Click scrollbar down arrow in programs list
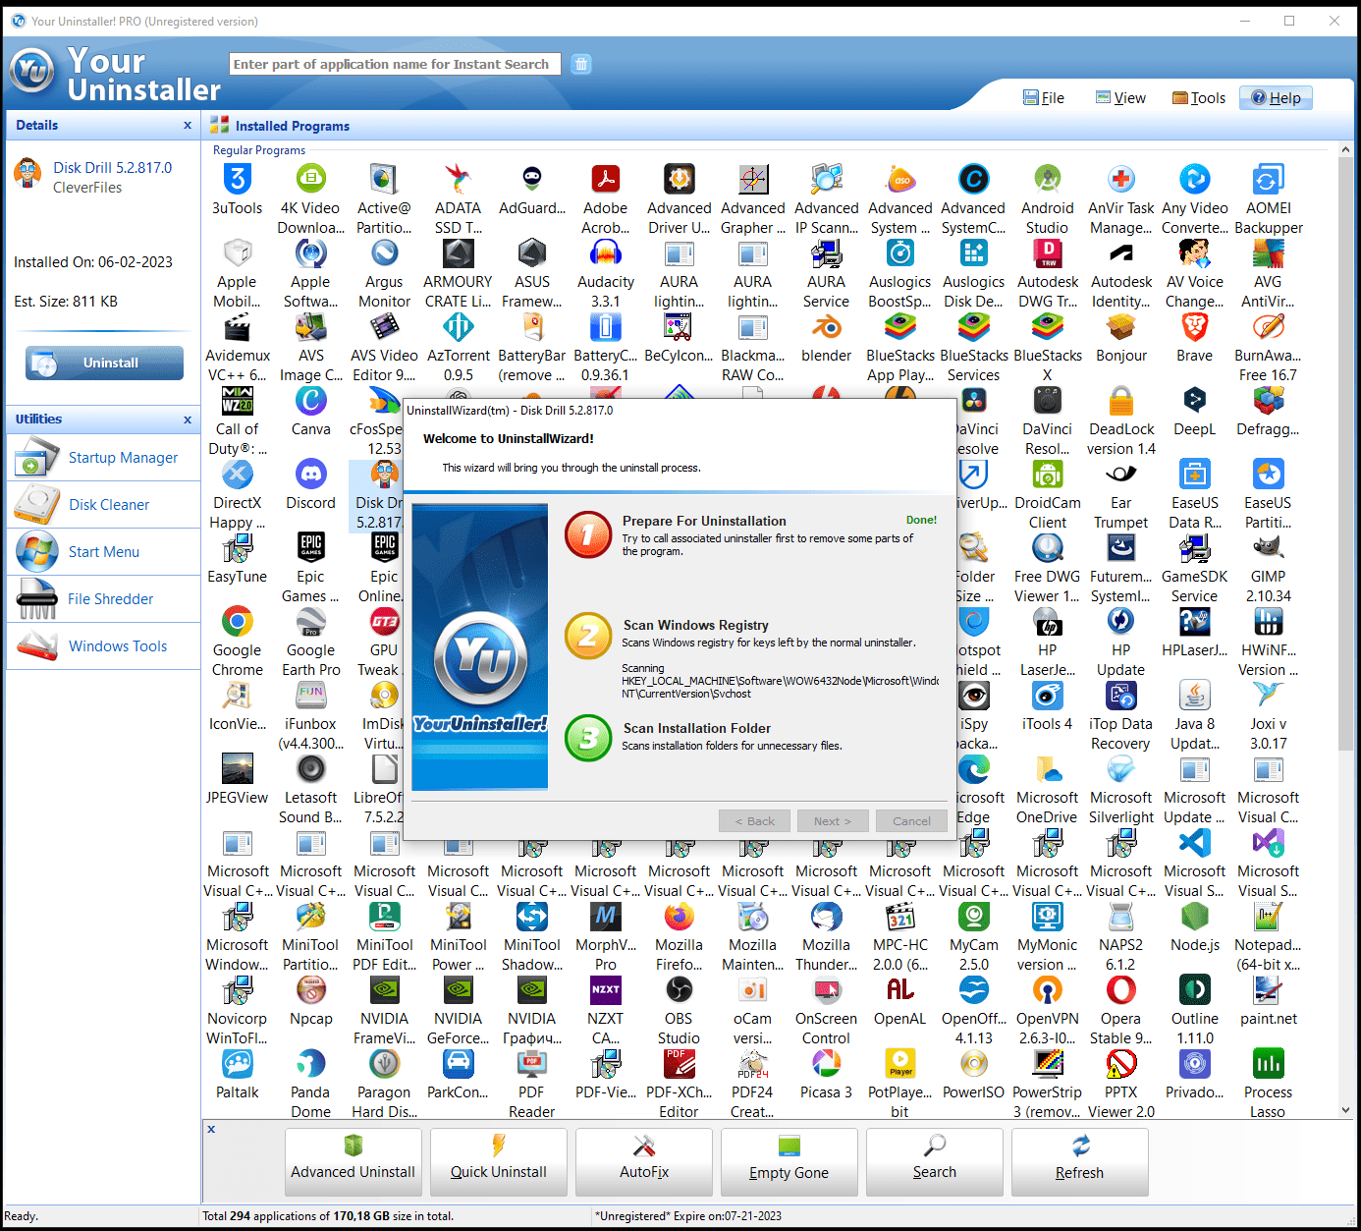1361x1231 pixels. pos(1345,1110)
